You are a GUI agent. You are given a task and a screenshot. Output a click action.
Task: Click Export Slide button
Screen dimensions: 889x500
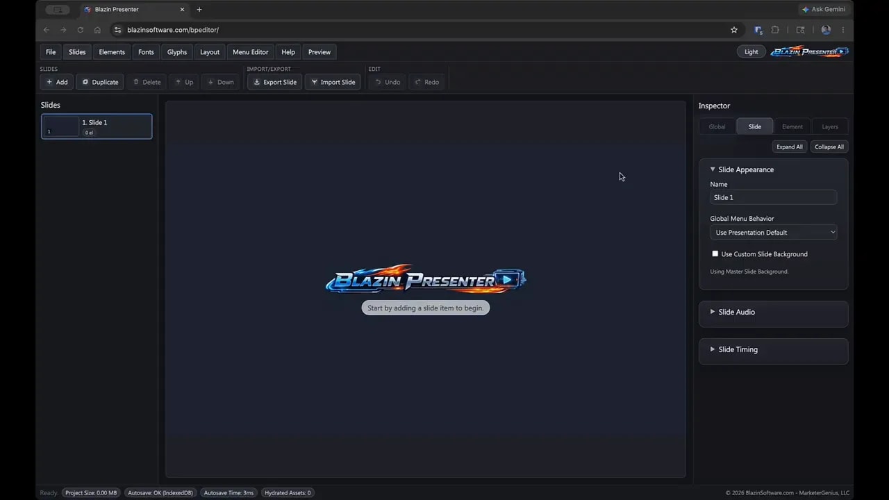point(275,82)
